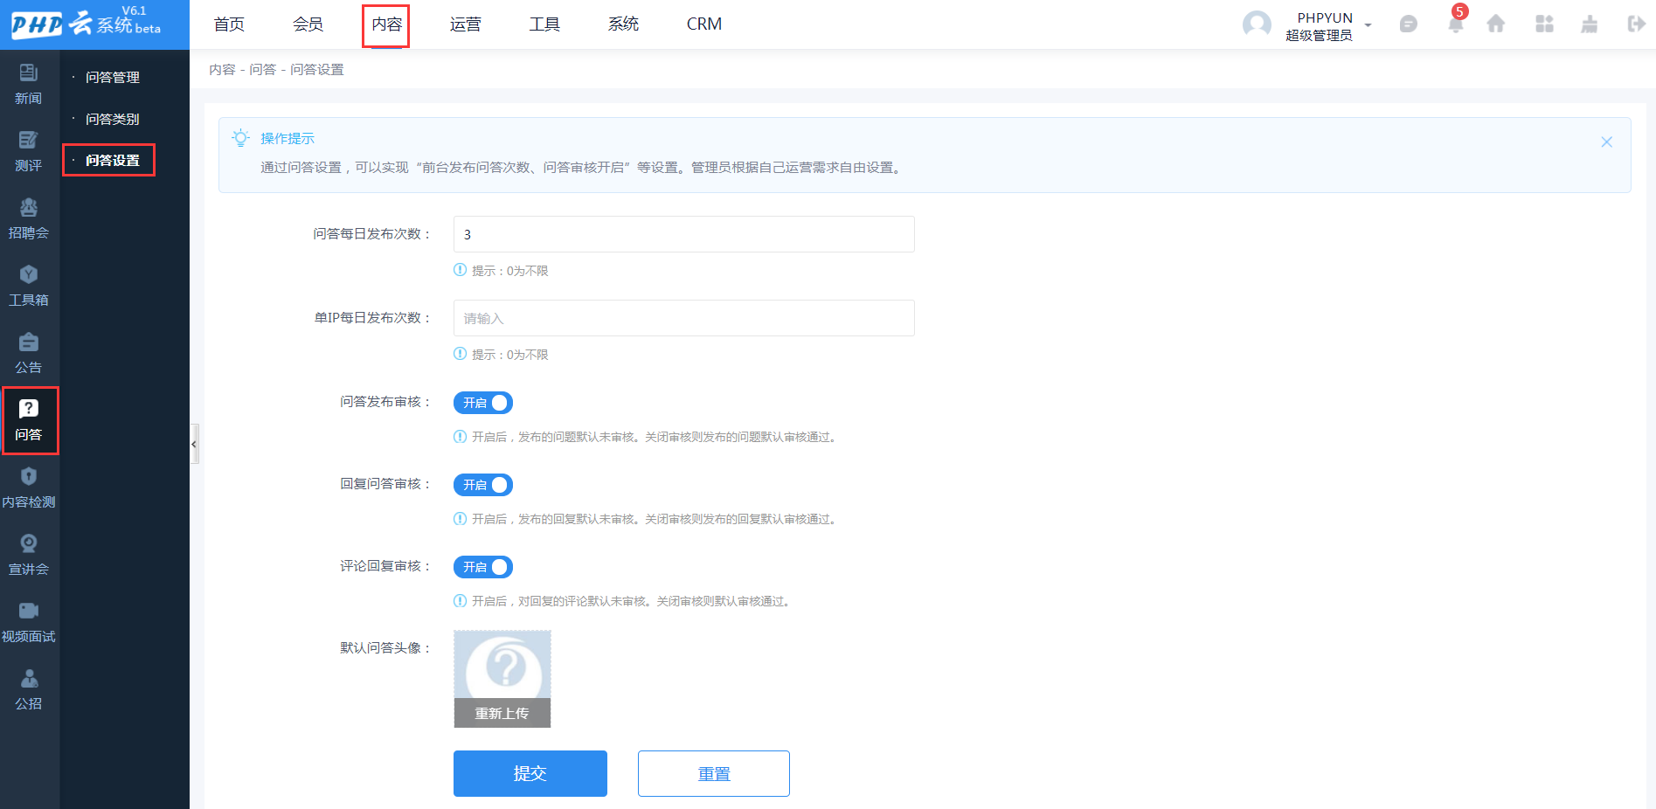The width and height of the screenshot is (1656, 809).
Task: Click the 重置 button
Action: 714,773
